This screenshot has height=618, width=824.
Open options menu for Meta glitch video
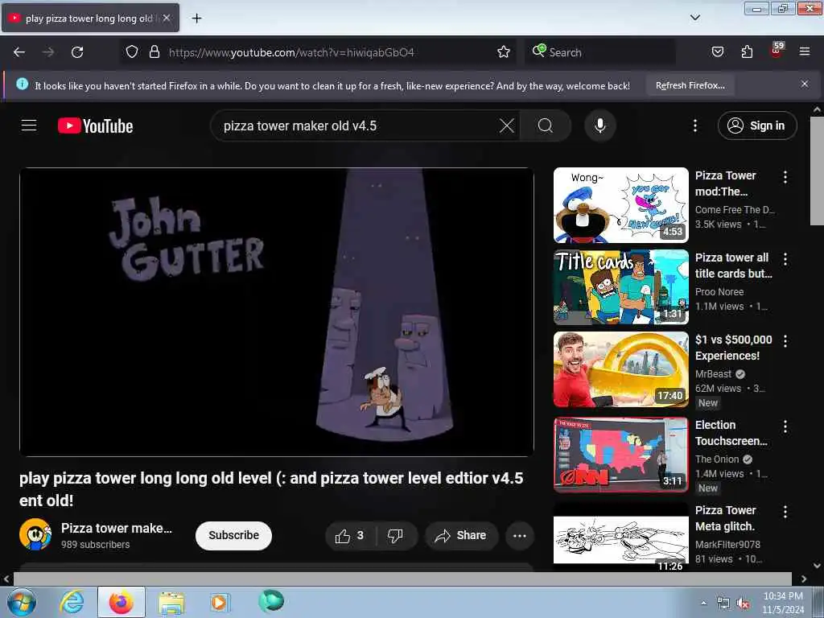[785, 511]
